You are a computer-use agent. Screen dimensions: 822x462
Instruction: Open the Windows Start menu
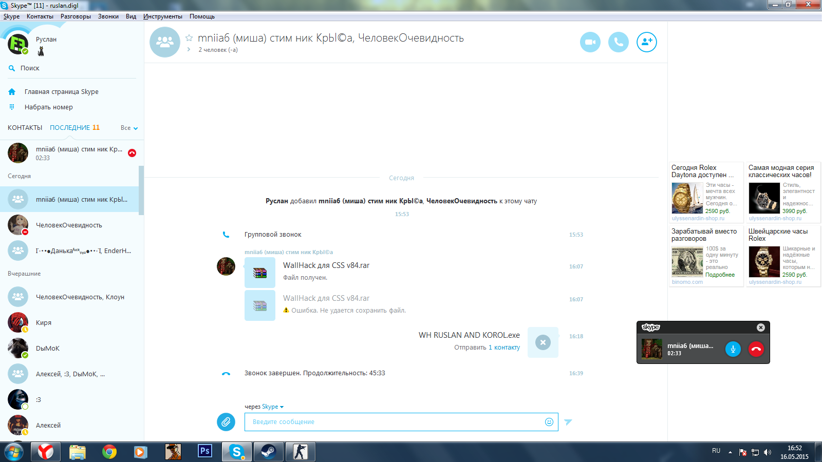click(x=14, y=452)
